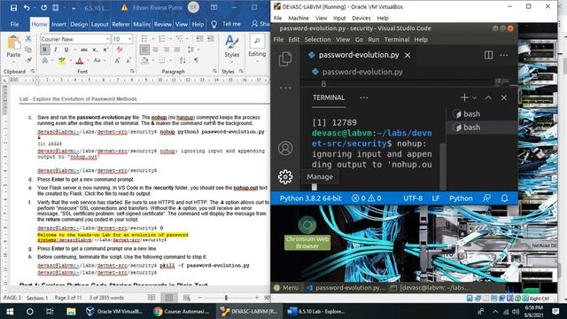Maximize the terminal panel with chevron up

[x=488, y=97]
